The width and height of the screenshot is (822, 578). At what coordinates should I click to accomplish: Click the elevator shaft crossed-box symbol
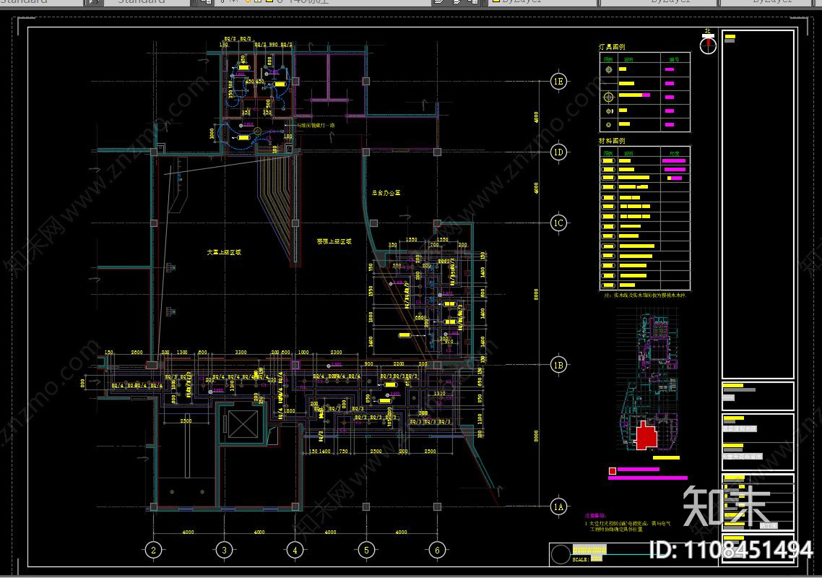[x=243, y=424]
